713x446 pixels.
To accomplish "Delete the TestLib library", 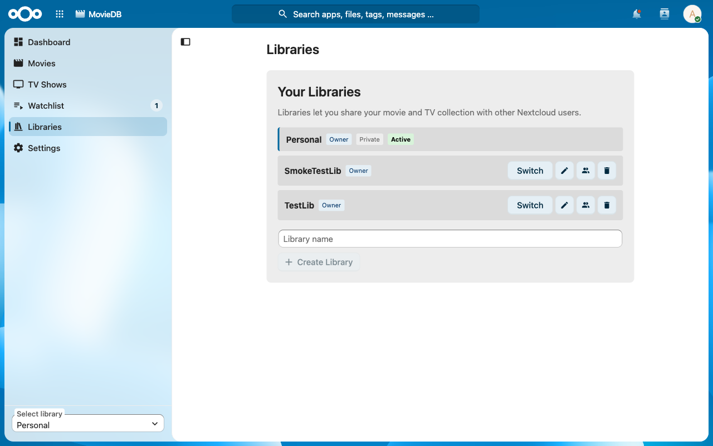I will pos(607,205).
